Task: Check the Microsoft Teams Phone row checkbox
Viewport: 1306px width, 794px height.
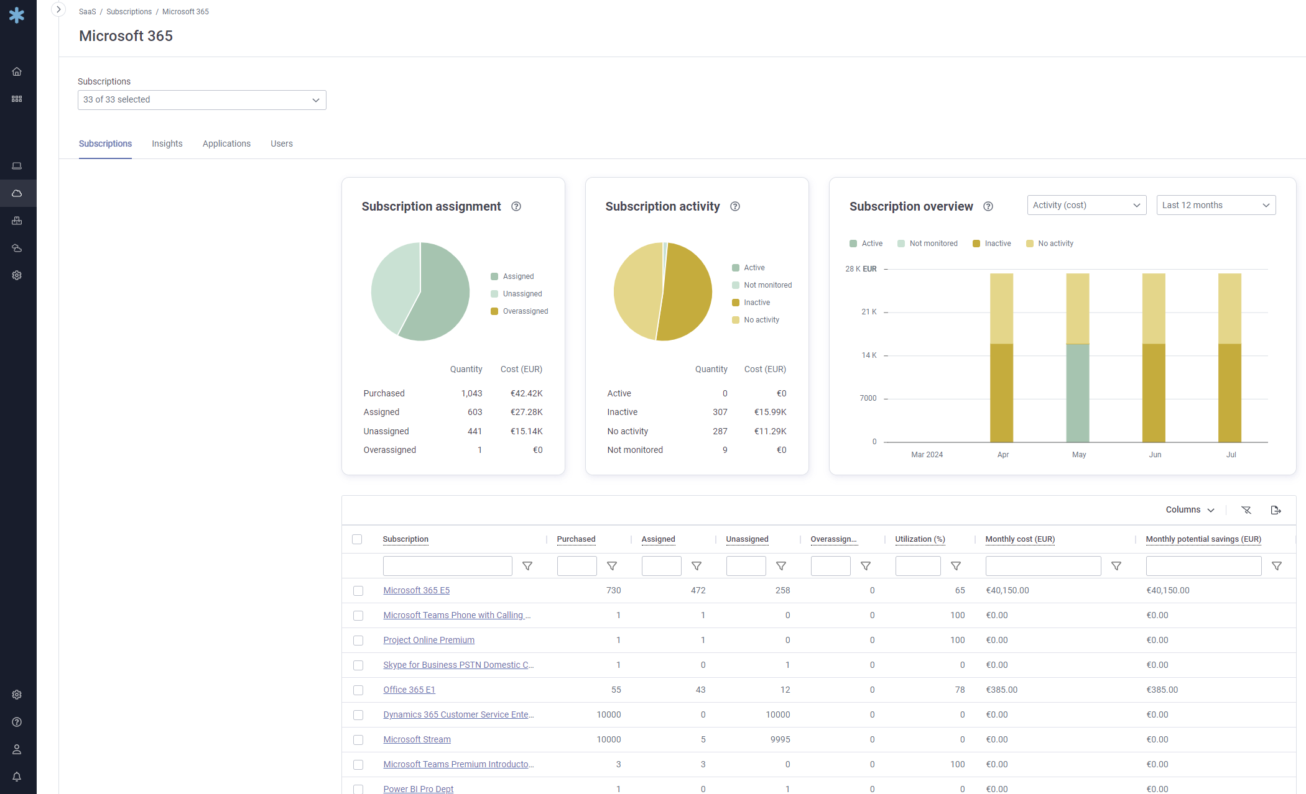Action: click(x=358, y=616)
